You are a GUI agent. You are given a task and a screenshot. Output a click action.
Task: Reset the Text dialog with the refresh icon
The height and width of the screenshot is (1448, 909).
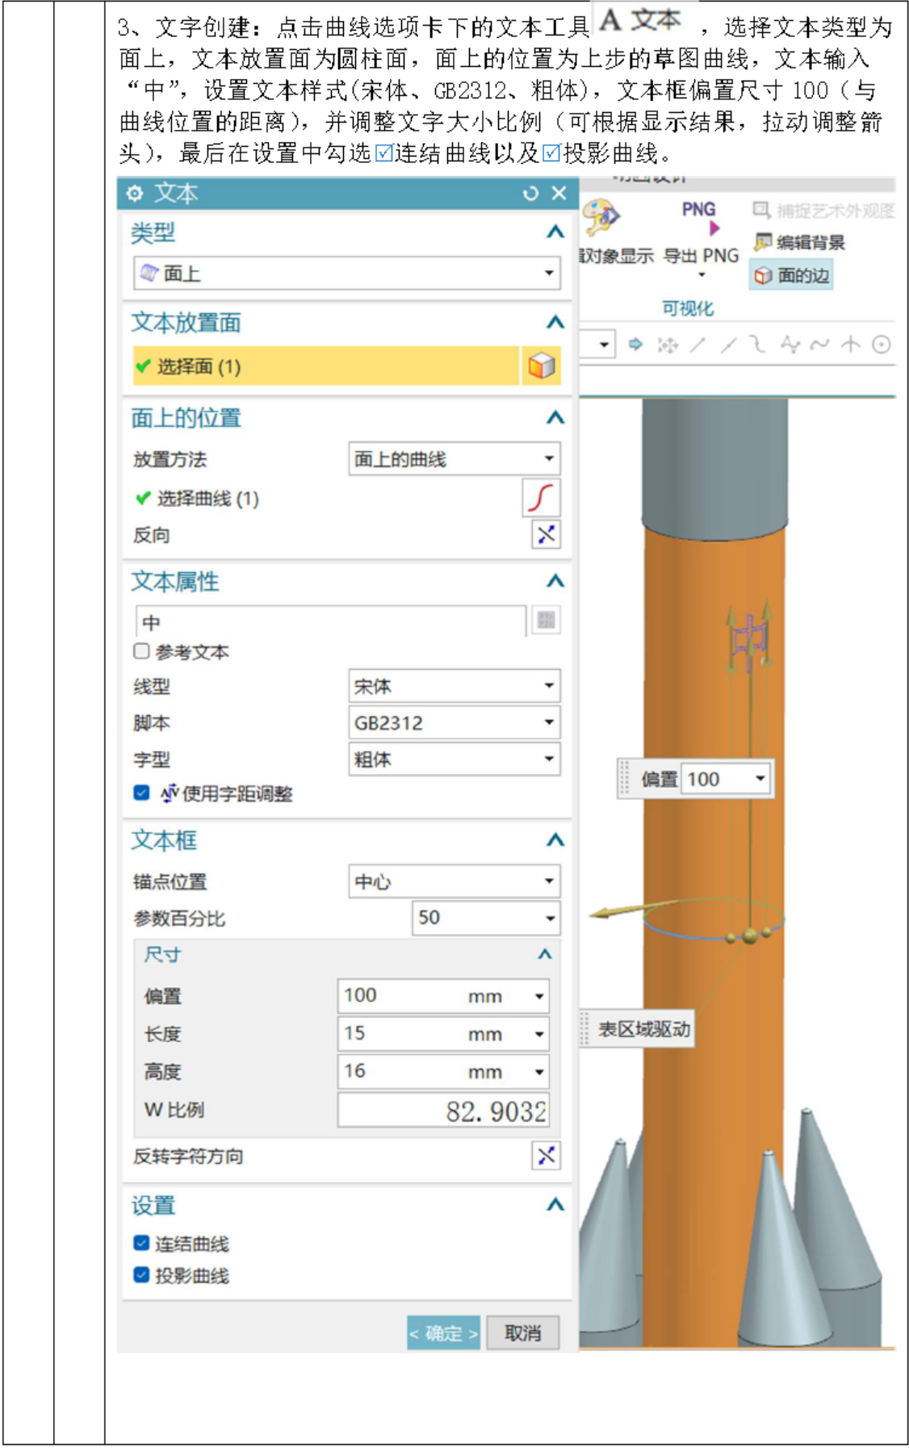(x=530, y=194)
